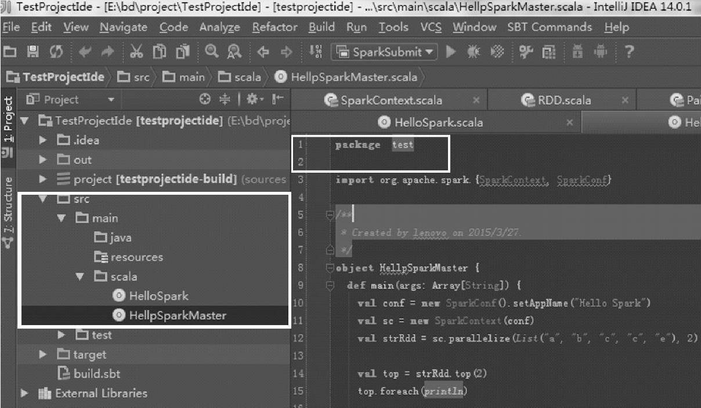
Task: Open the Android AVD Manager icon
Action: [x=601, y=52]
